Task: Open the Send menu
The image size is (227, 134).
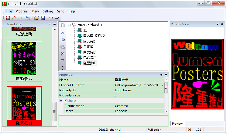Action: point(61,11)
